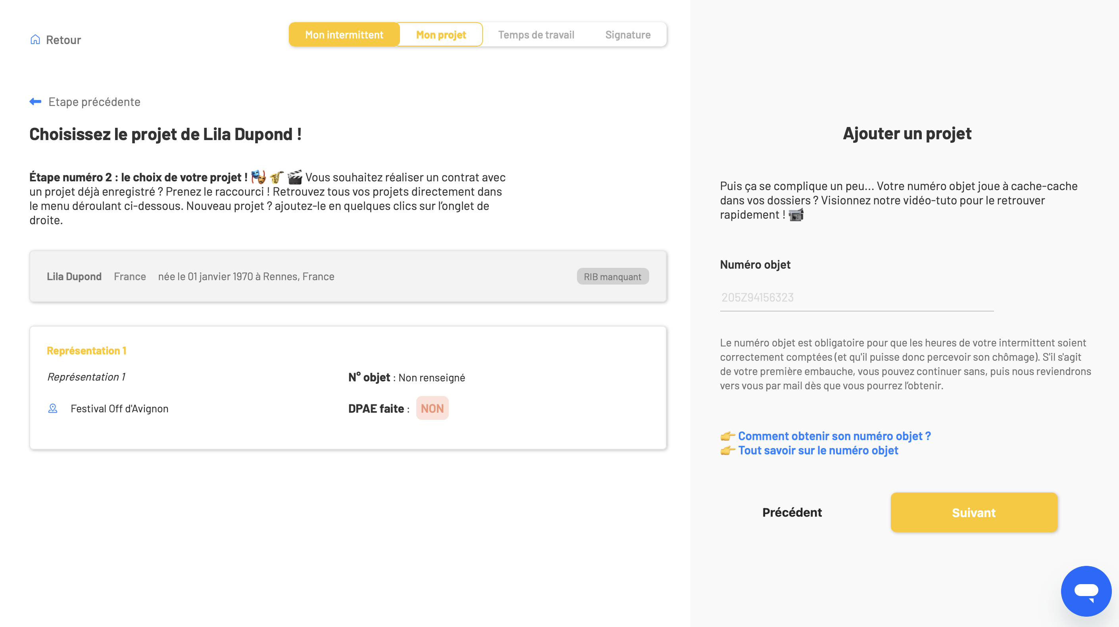Click the clapperboard emoji in the step text
The width and height of the screenshot is (1119, 627).
coord(294,177)
